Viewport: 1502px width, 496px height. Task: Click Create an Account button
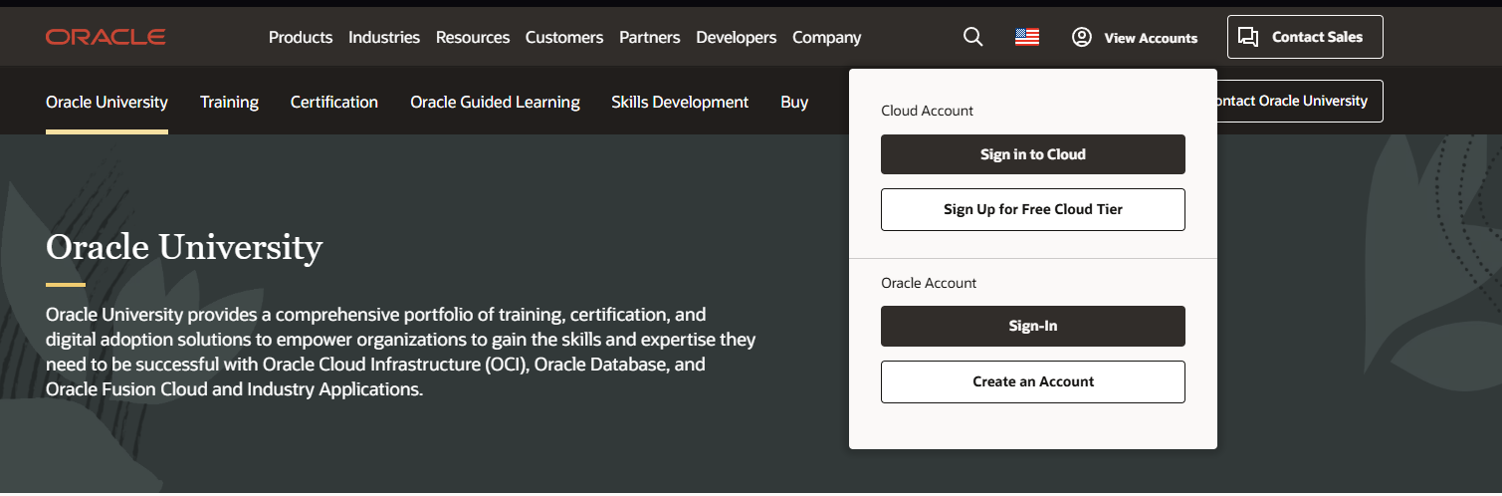tap(1033, 381)
